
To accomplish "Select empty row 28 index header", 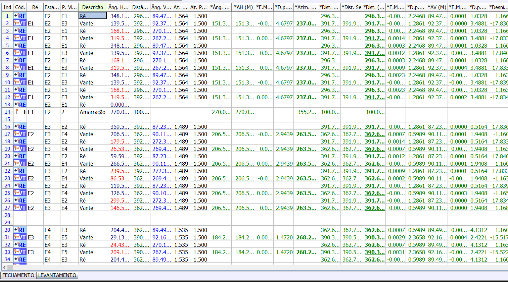I will (7, 215).
